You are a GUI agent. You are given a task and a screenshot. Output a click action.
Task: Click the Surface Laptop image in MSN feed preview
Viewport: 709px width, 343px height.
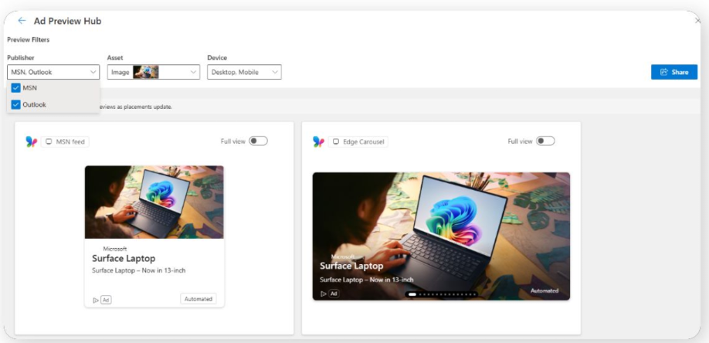coord(154,202)
